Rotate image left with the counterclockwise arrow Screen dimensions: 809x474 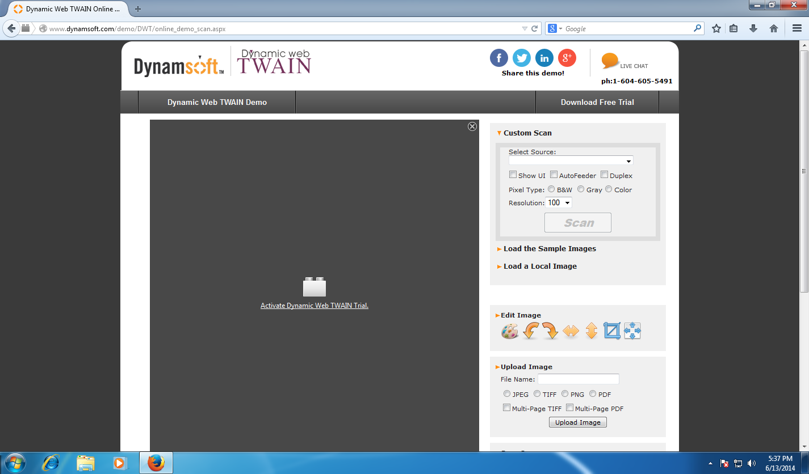pos(530,331)
